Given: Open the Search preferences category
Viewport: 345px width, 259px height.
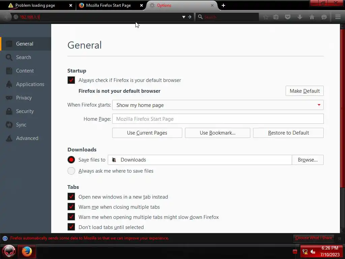Looking at the screenshot, I should point(26,57).
